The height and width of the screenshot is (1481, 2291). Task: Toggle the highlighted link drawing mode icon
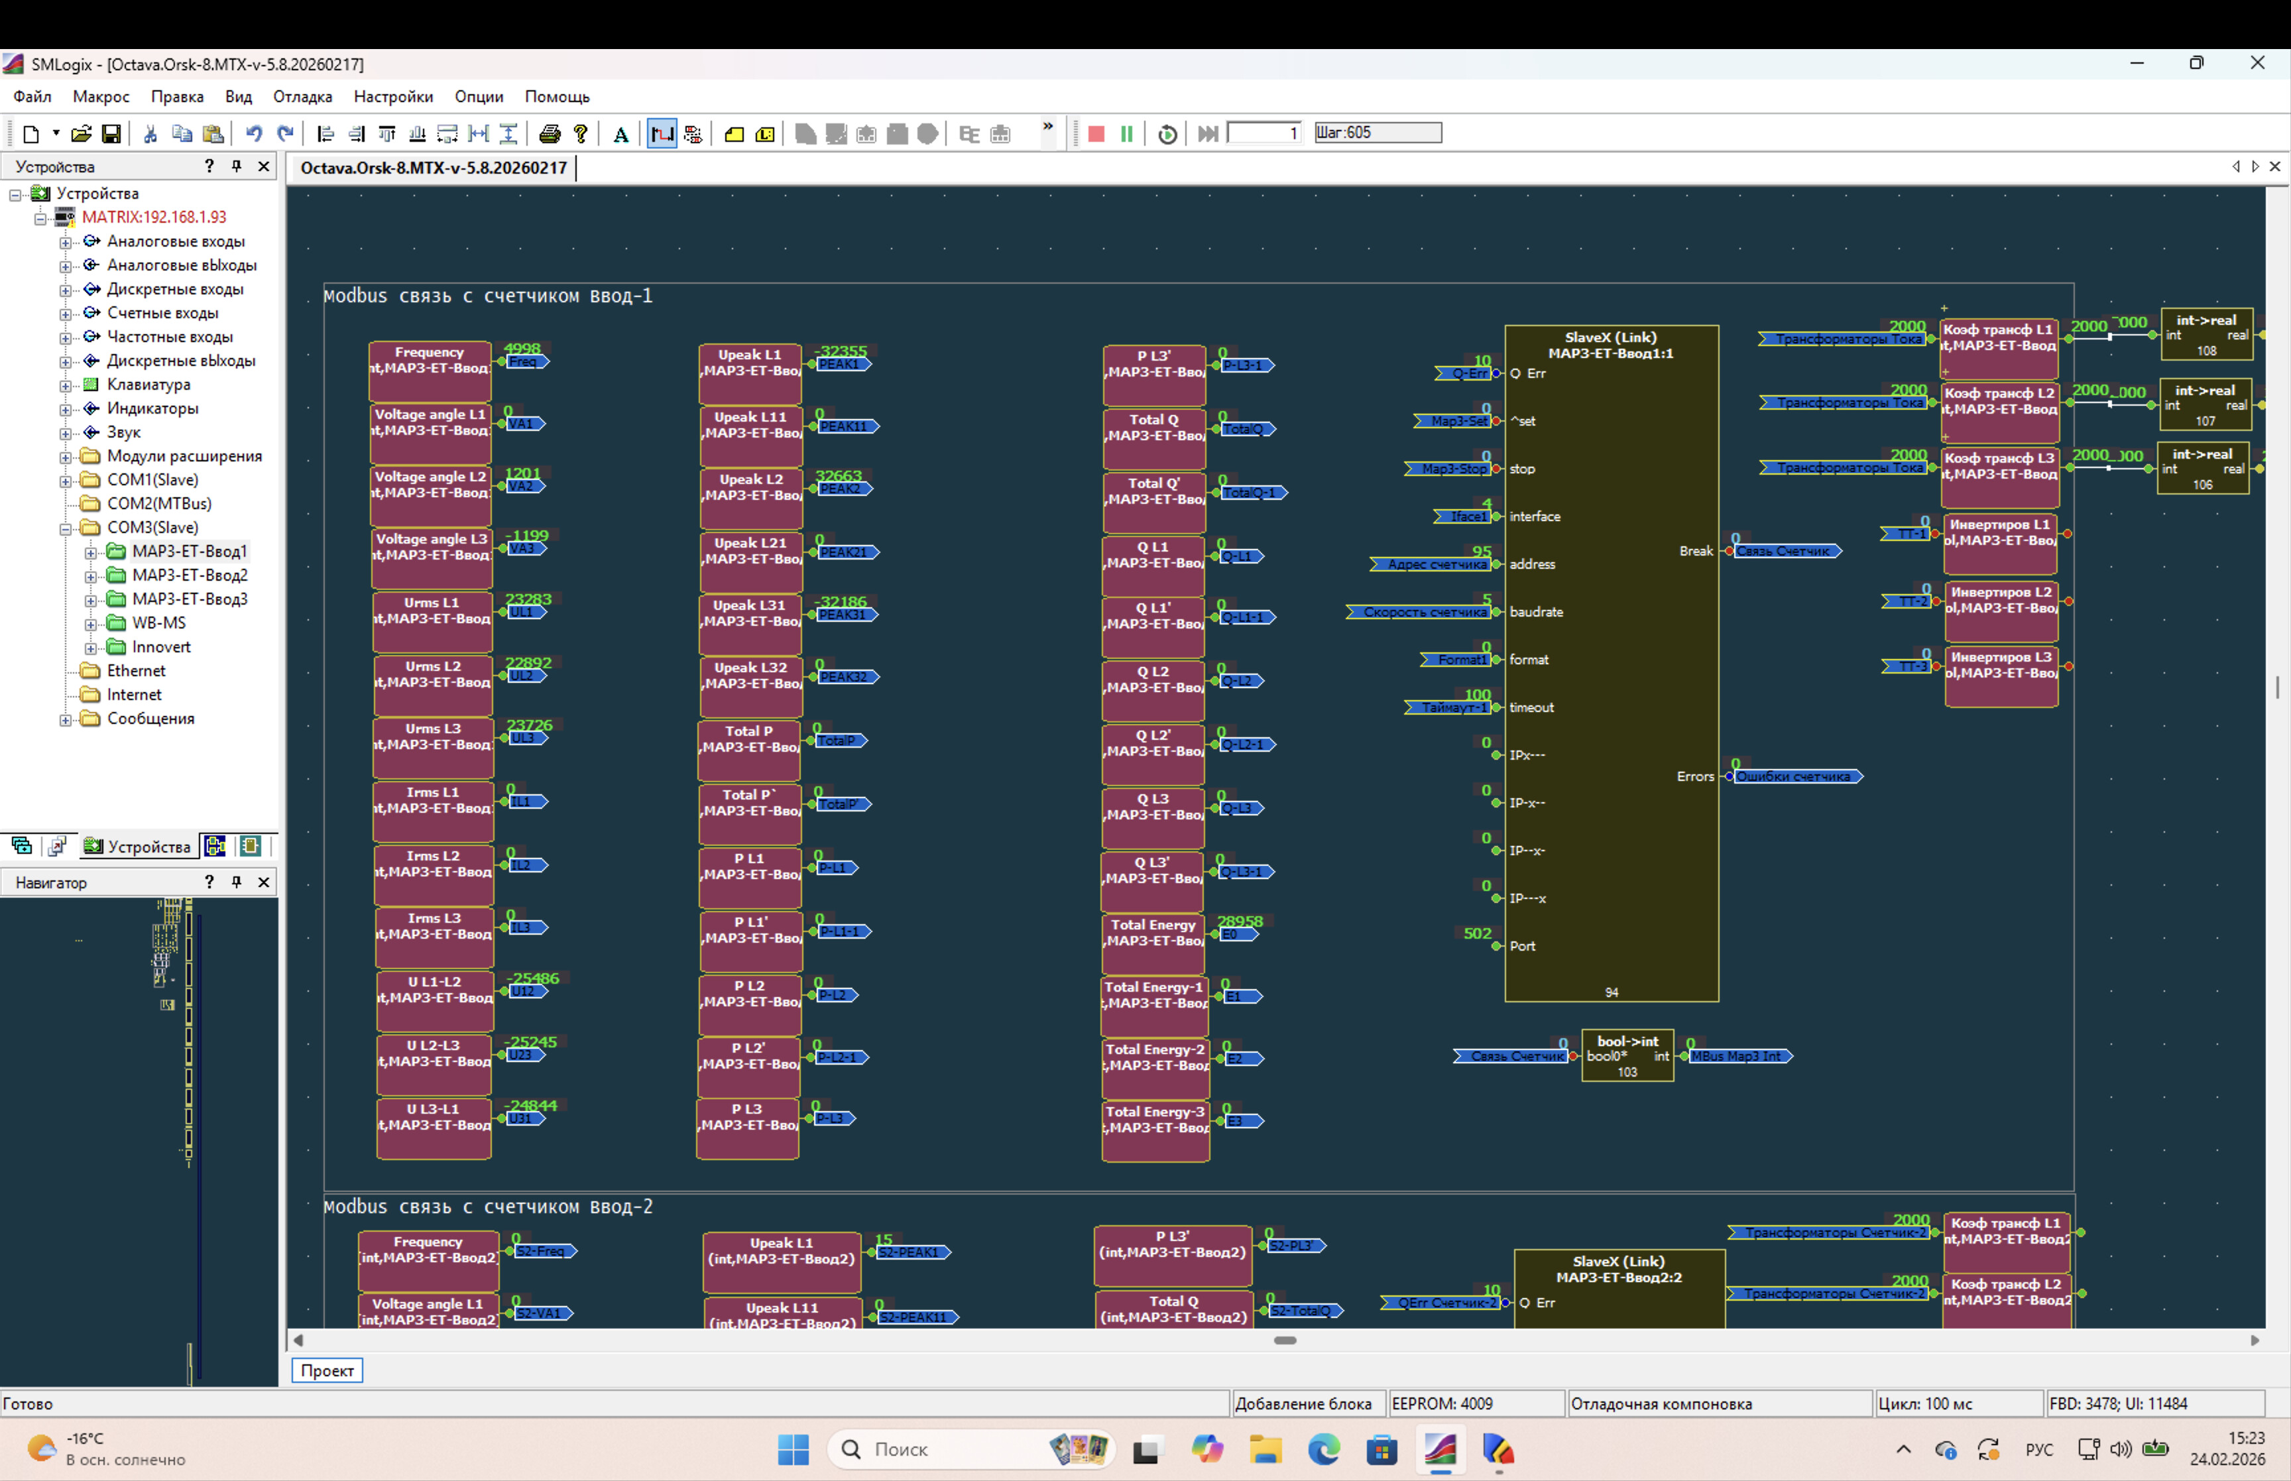[662, 134]
